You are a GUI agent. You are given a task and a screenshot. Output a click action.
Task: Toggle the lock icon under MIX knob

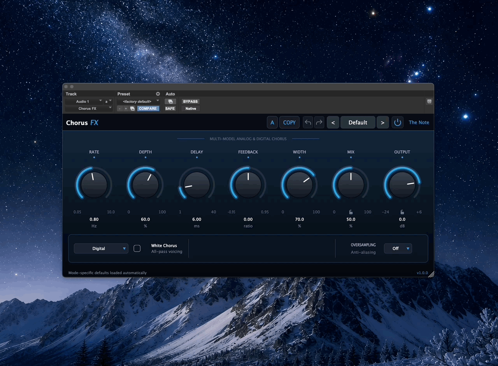coord(351,212)
